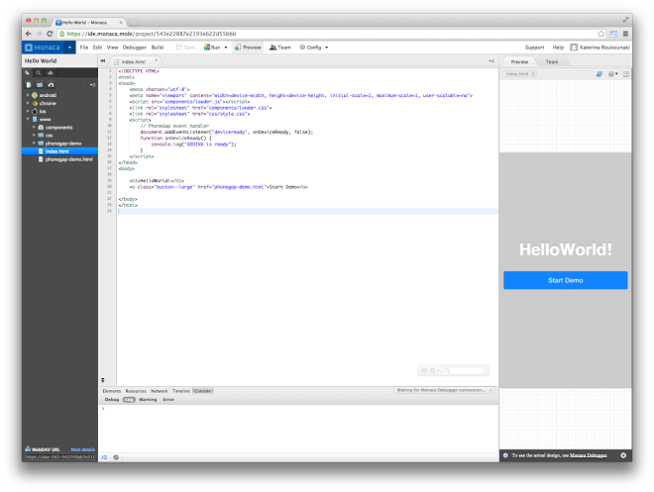Click the WebDAV URL field
The image size is (654, 492).
point(59,457)
